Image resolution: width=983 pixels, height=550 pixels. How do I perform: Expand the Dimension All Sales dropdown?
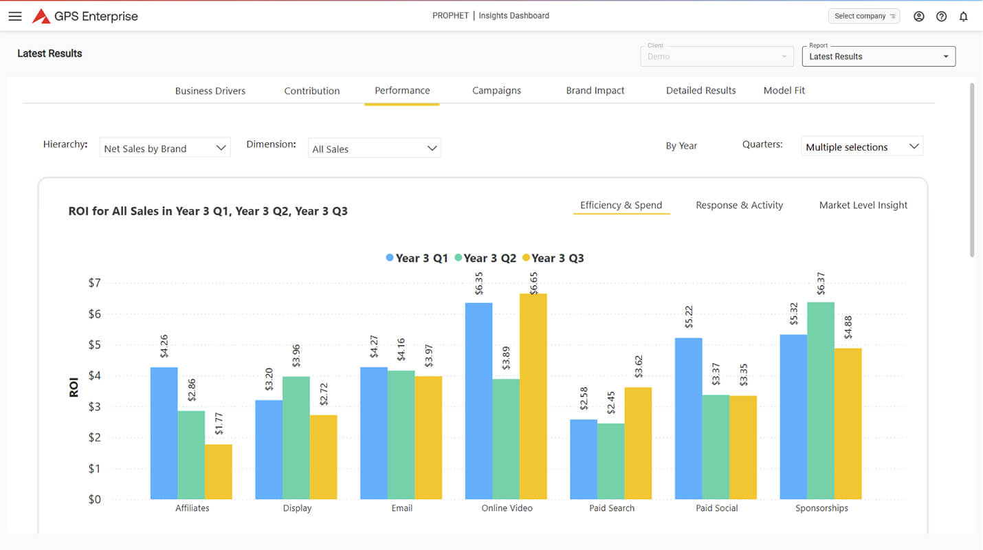point(374,148)
